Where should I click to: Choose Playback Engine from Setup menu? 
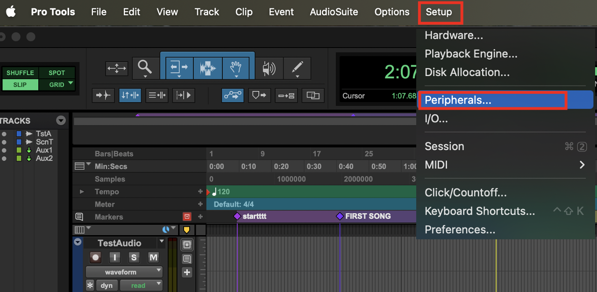tap(505, 54)
